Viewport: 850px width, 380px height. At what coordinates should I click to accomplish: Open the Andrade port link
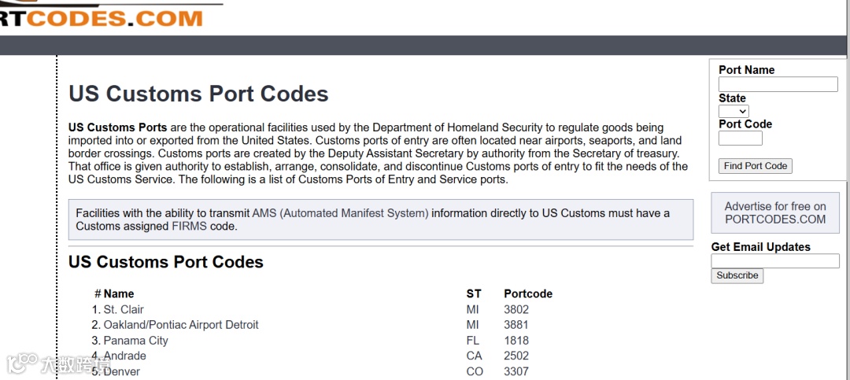[x=124, y=356]
